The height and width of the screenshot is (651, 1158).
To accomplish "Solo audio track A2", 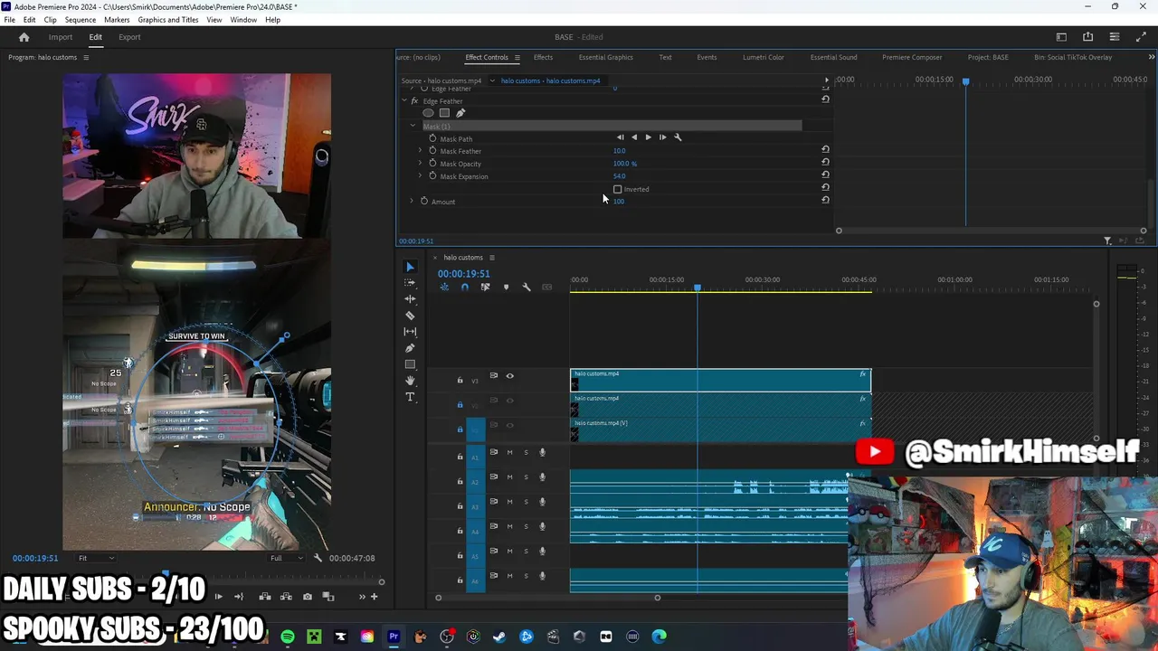I will [x=526, y=476].
